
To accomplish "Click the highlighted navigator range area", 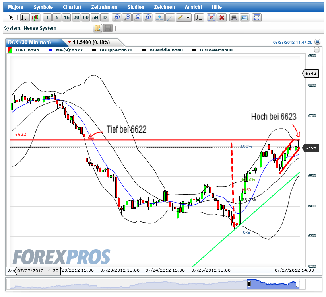I will (x=273, y=284).
